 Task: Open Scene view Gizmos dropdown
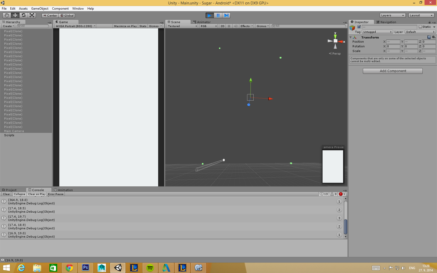pos(262,26)
